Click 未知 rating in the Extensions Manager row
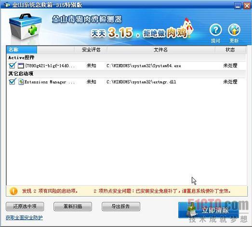Image resolution: width=252 pixels, height=227 pixels. tap(91, 81)
